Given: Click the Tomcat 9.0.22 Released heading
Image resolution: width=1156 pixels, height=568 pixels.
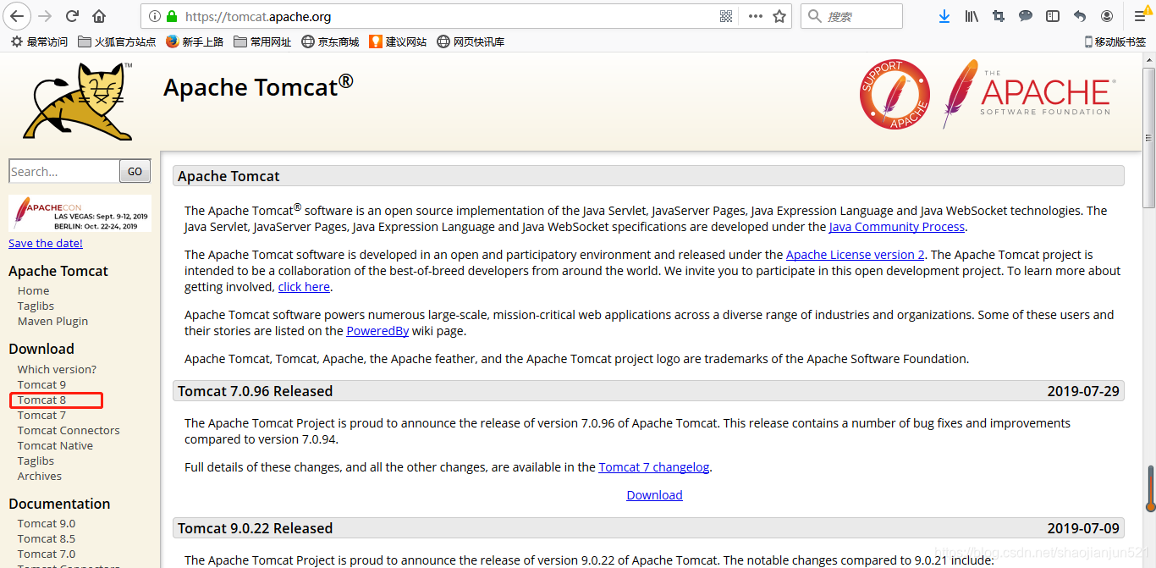Looking at the screenshot, I should pyautogui.click(x=256, y=528).
